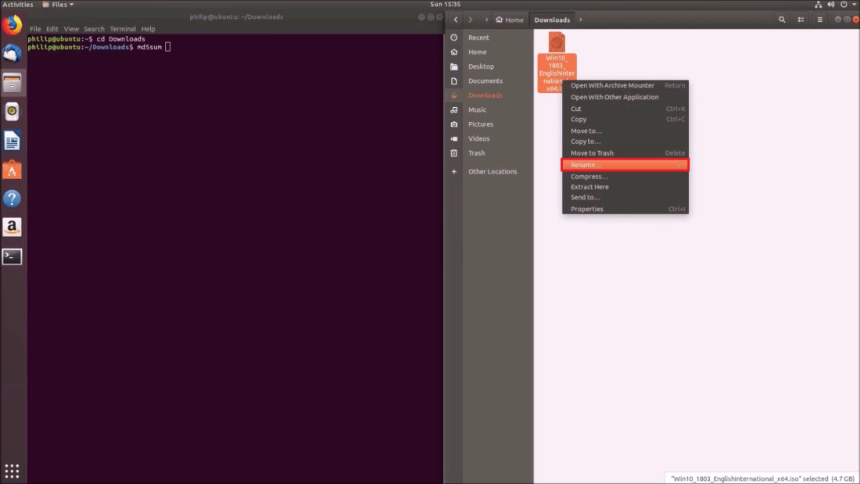Choose Send to... option
The width and height of the screenshot is (860, 484).
(x=625, y=198)
